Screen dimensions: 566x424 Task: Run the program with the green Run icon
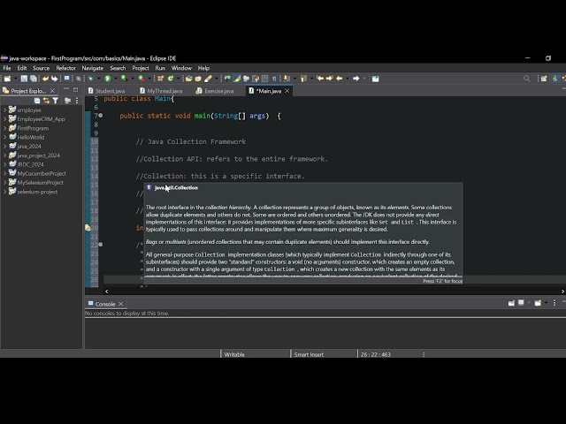pos(108,79)
